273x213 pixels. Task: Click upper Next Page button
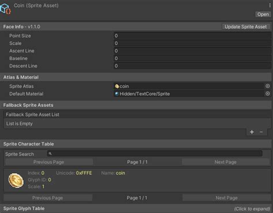[226, 162]
